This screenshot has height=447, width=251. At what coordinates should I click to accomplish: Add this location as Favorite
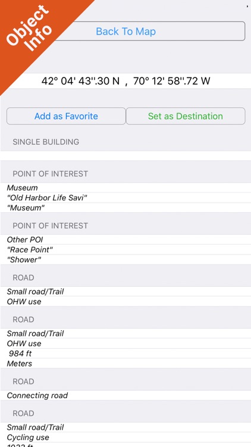pos(66,116)
